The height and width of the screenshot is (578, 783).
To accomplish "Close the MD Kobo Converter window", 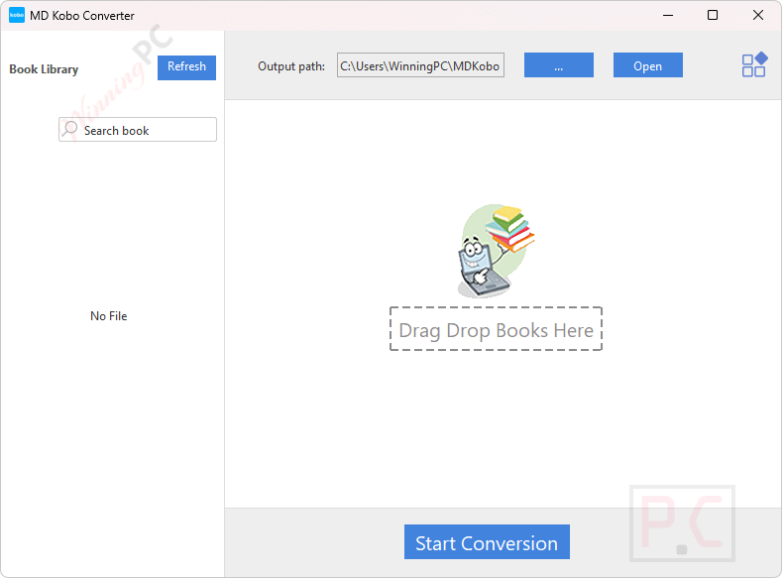I will click(758, 16).
